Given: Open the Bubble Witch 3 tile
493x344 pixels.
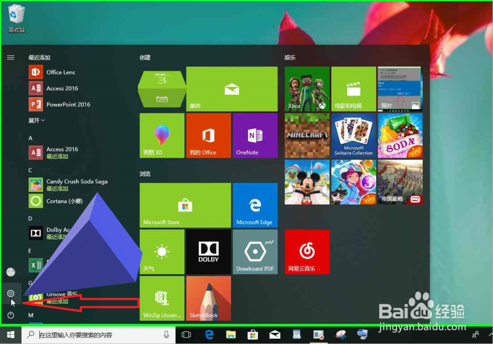Looking at the screenshot, I should (353, 182).
